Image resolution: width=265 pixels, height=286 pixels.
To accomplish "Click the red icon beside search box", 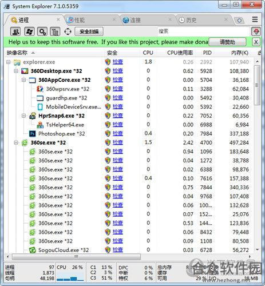I will pos(256,31).
